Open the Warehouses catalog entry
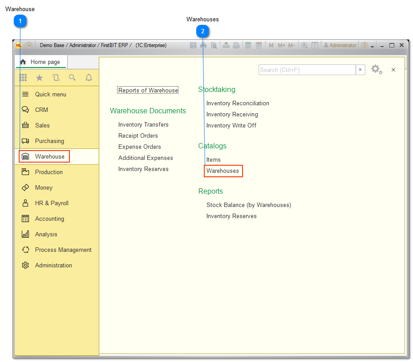The width and height of the screenshot is (413, 362). [x=223, y=171]
